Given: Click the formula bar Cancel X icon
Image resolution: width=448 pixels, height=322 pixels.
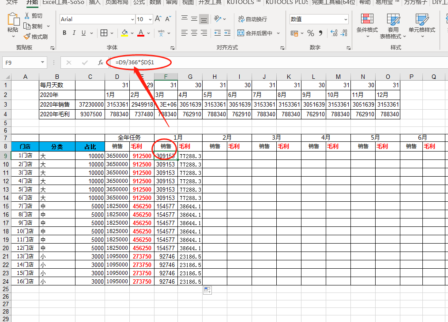Looking at the screenshot, I should coord(69,63).
